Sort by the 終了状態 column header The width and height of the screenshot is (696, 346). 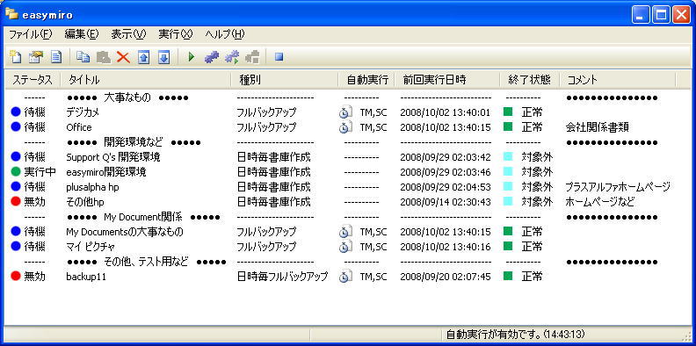coord(530,80)
